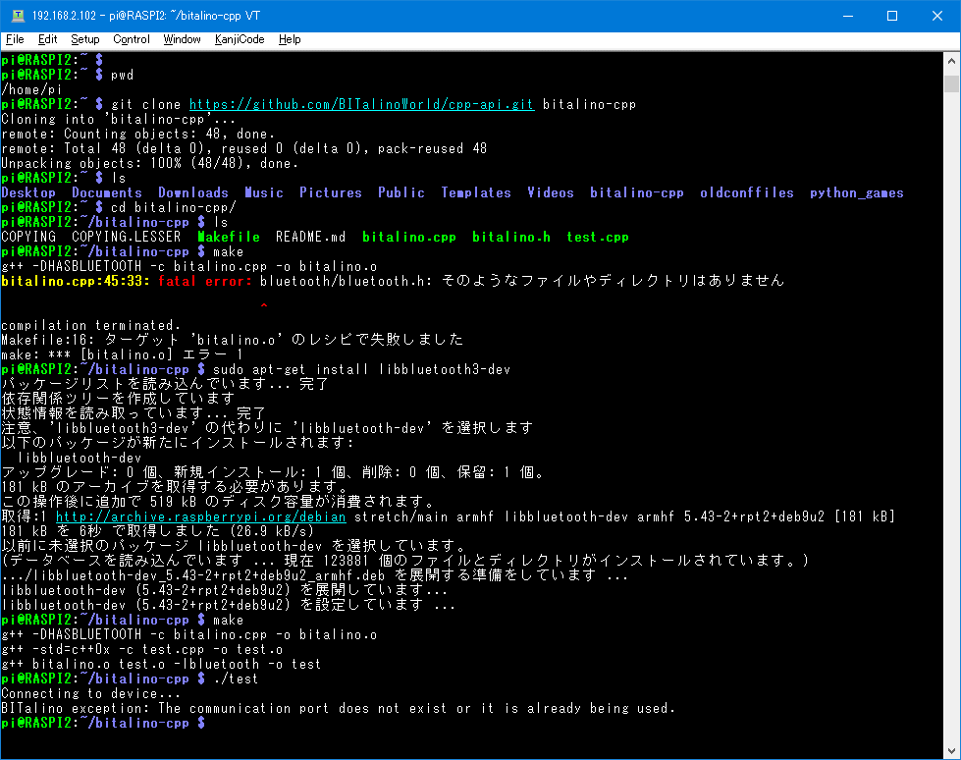The image size is (961, 760).
Task: Click the last prompt line at cursor
Action: click(103, 723)
